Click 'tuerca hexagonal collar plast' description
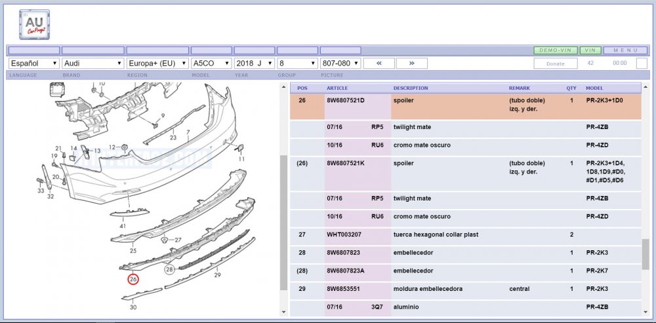This screenshot has width=656, height=323. (x=436, y=235)
